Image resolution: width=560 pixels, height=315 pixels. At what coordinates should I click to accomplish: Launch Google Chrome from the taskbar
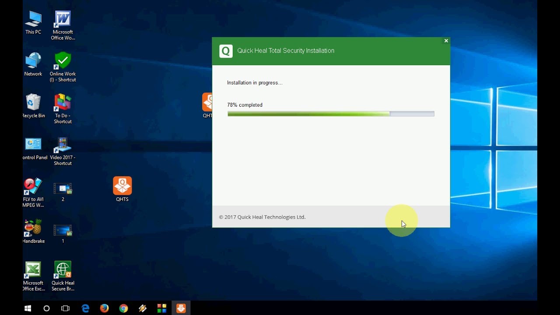(123, 308)
